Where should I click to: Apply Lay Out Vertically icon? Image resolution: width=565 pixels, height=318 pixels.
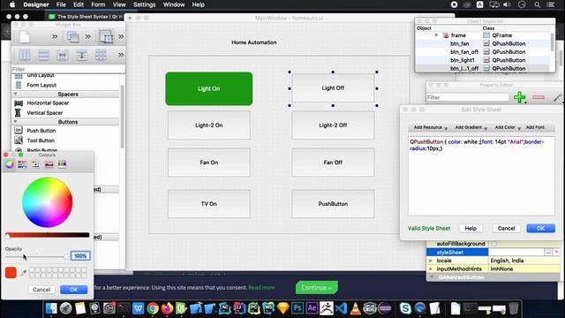tap(43, 55)
